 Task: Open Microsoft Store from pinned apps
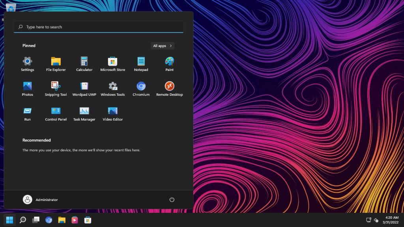tap(112, 63)
